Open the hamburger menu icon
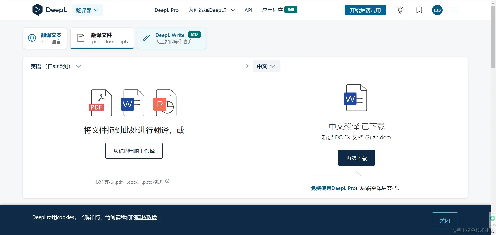The image size is (496, 235). point(454,10)
